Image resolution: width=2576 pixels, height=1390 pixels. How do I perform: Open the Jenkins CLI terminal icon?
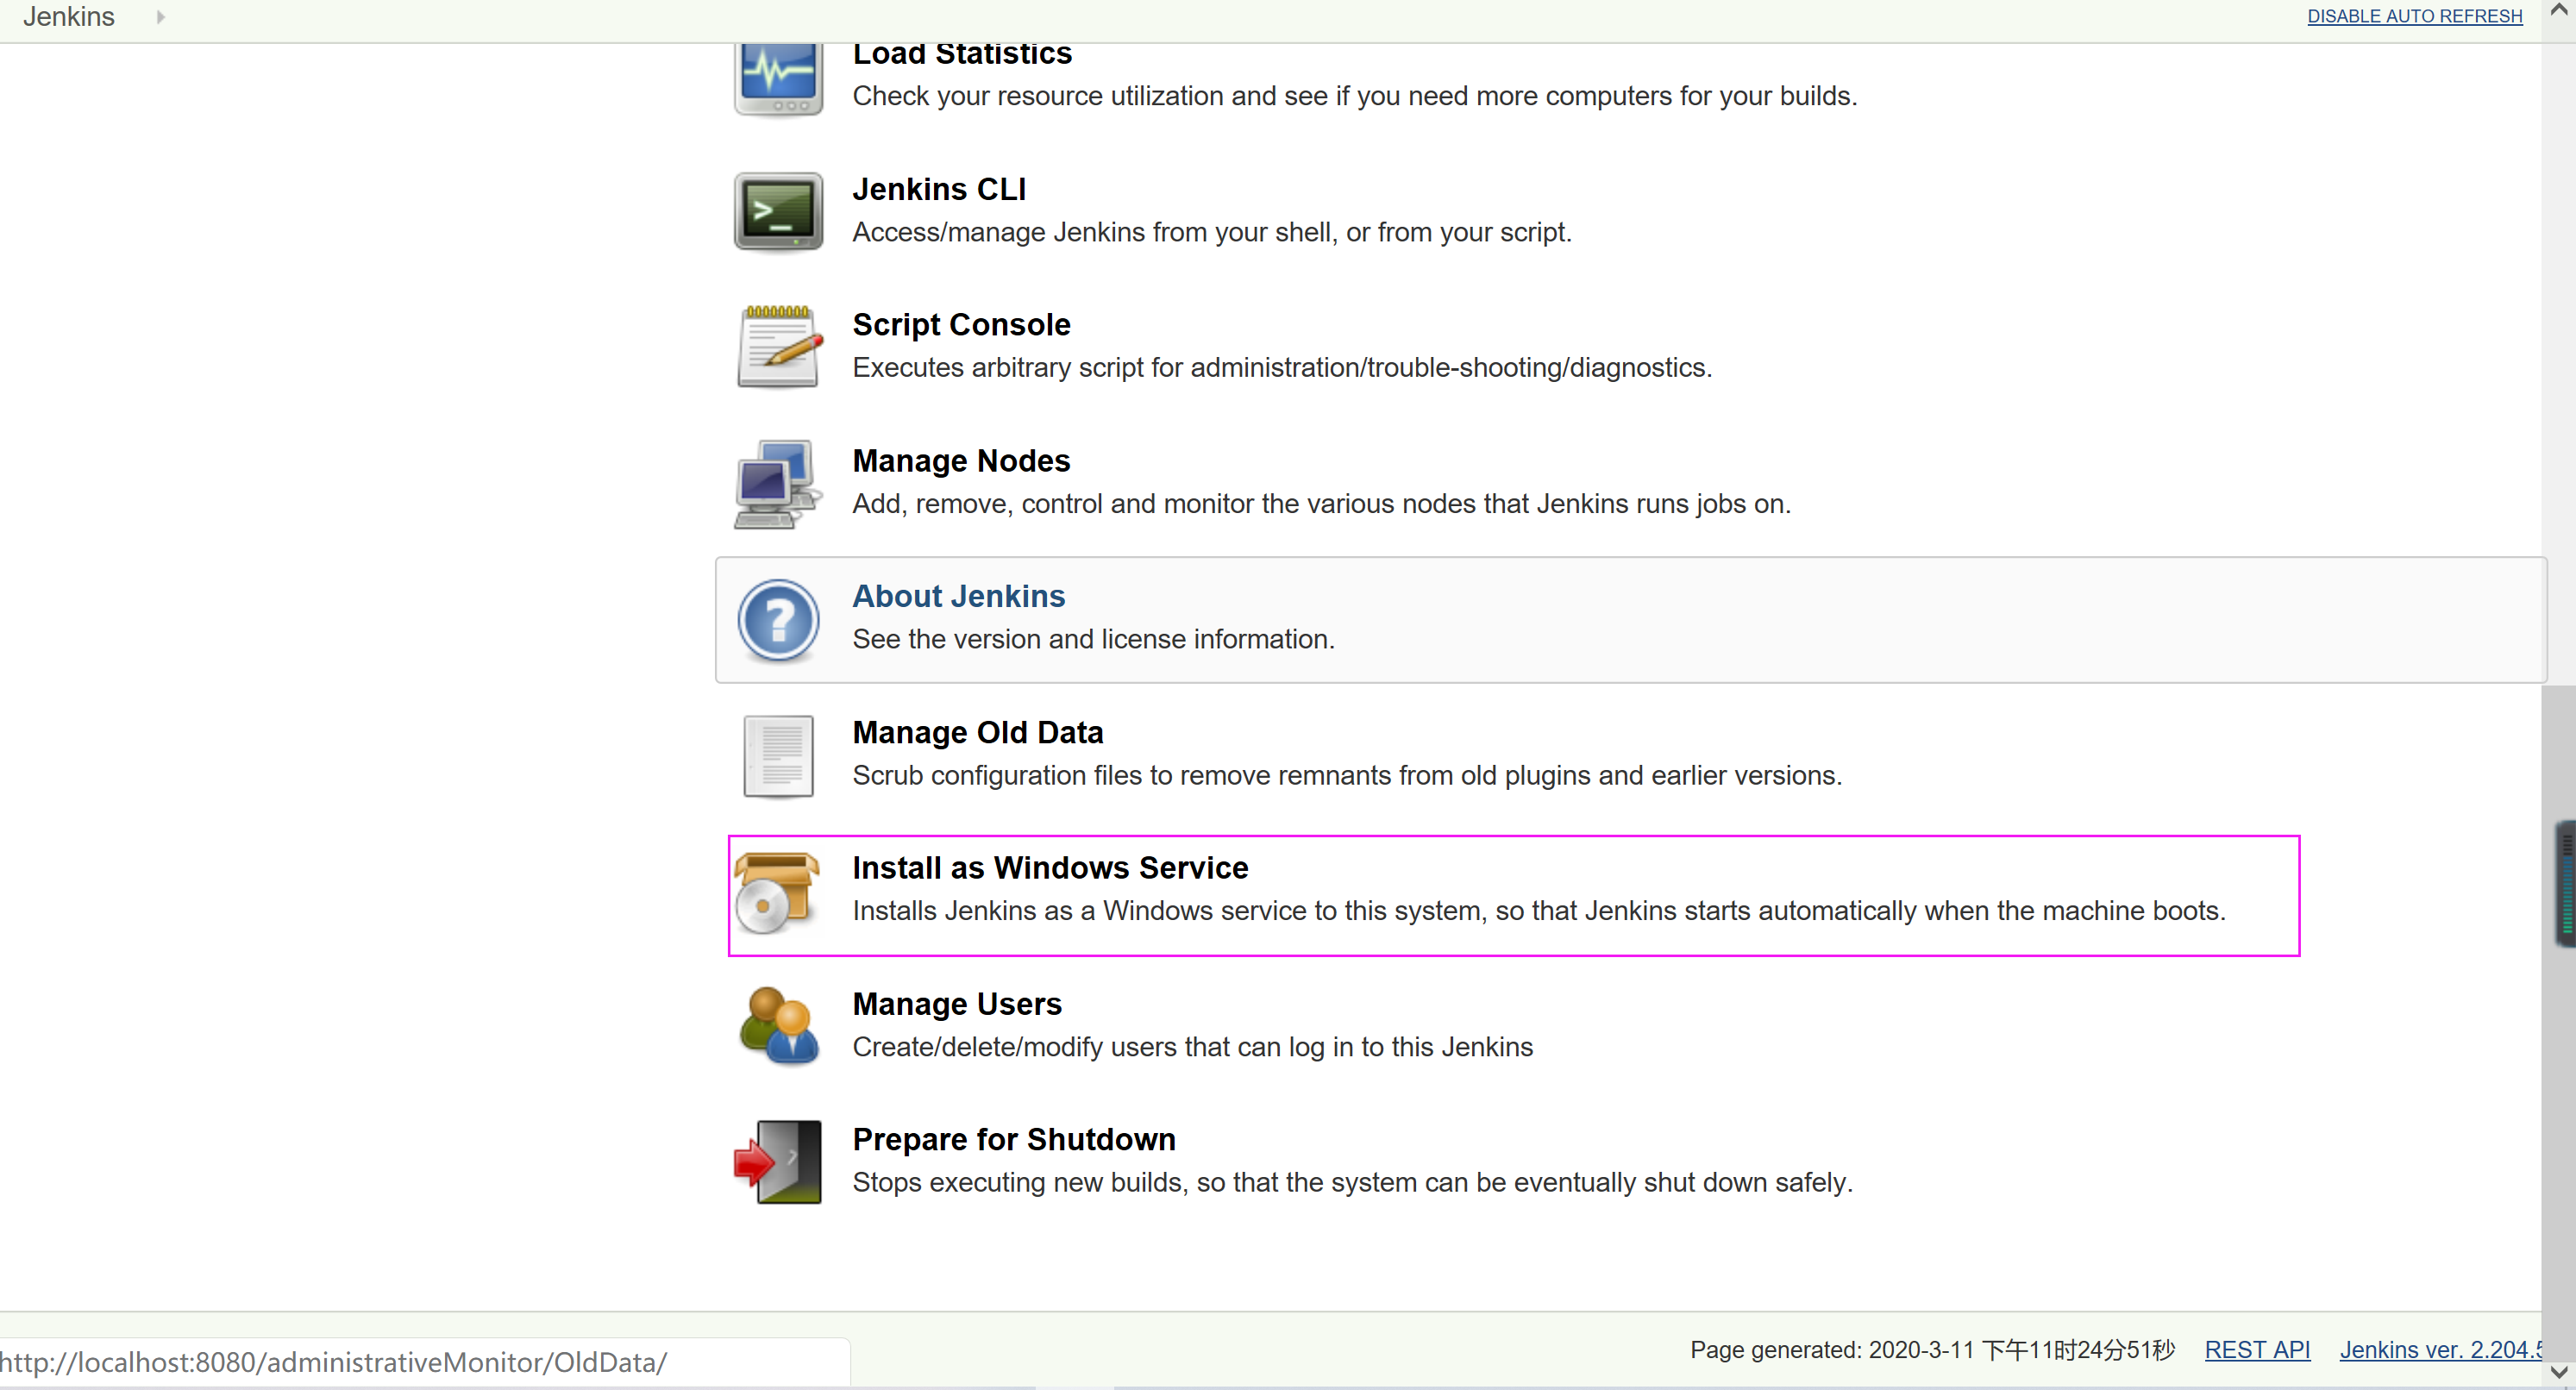pyautogui.click(x=778, y=212)
